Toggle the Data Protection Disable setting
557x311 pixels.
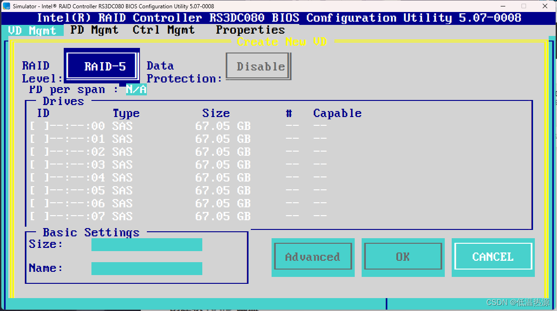[258, 66]
